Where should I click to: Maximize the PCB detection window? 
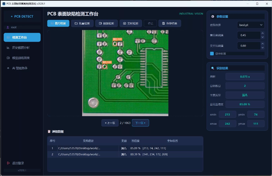pos(257,4)
